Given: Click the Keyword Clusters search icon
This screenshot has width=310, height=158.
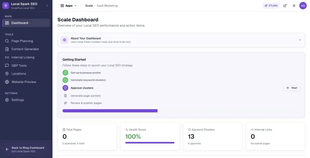Looking at the screenshot, I should pyautogui.click(x=189, y=129).
